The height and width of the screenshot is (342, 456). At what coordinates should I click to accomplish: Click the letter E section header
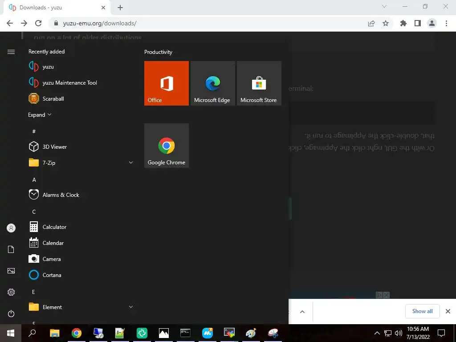33,292
